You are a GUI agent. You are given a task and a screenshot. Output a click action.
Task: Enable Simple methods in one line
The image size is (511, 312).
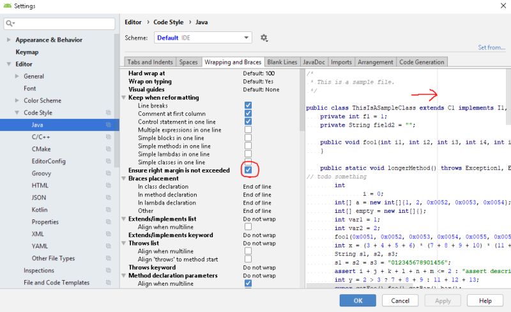click(x=248, y=146)
